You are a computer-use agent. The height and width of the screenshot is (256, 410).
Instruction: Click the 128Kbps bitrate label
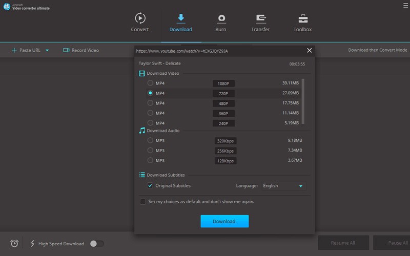coord(225,161)
